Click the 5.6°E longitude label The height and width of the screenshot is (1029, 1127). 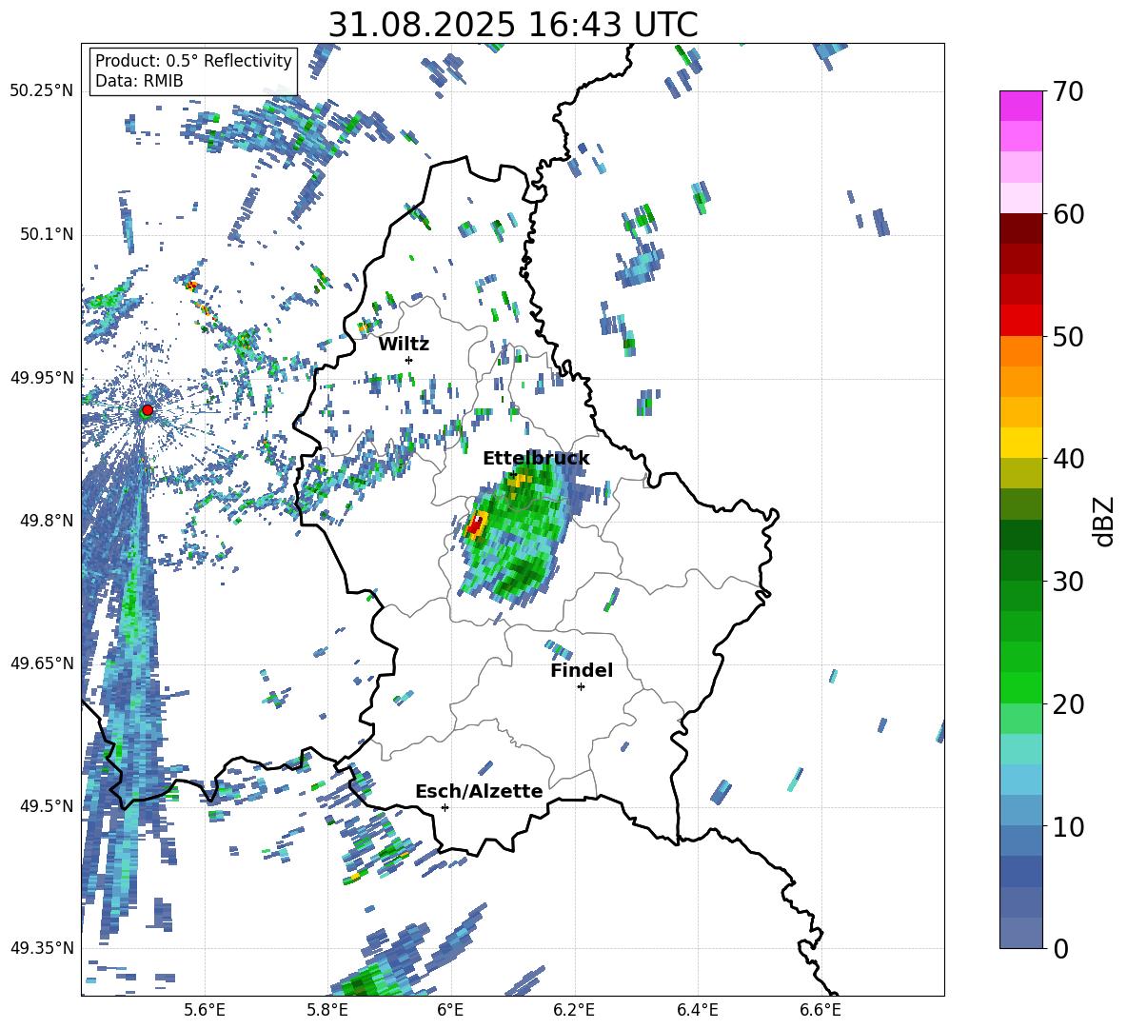[205, 1010]
